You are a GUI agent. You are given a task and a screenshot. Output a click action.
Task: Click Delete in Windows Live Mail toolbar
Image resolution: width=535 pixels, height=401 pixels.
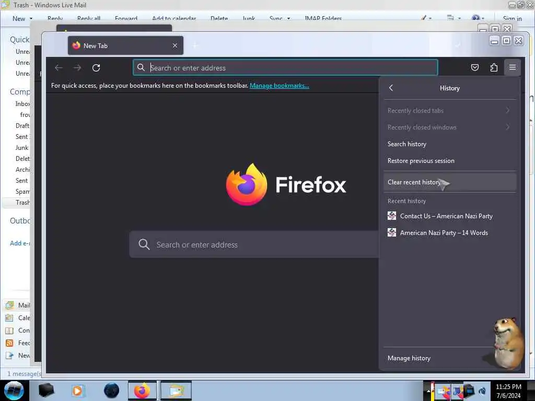pyautogui.click(x=219, y=18)
